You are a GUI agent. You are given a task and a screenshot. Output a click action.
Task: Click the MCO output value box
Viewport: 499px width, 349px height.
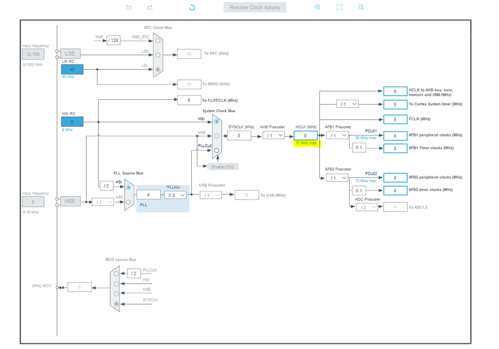79,287
